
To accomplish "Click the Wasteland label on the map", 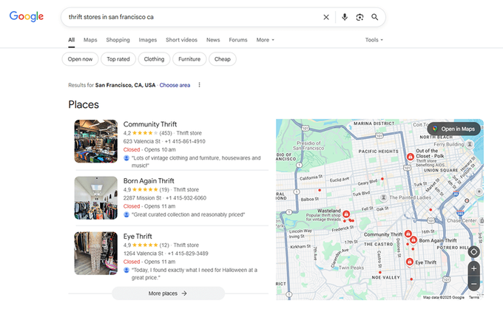I will coord(329,211).
